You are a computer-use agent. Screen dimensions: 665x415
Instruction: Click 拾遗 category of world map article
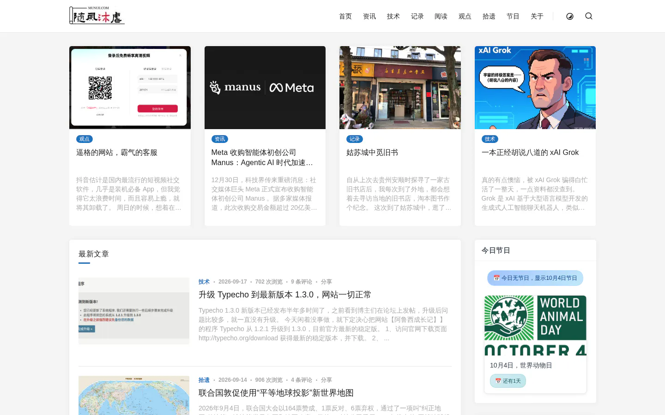pos(204,380)
